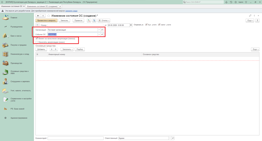Screen dimensions: 262x141
Task: Show Дт/Кт postings icon in toolbar
Action: (x=89, y=20)
